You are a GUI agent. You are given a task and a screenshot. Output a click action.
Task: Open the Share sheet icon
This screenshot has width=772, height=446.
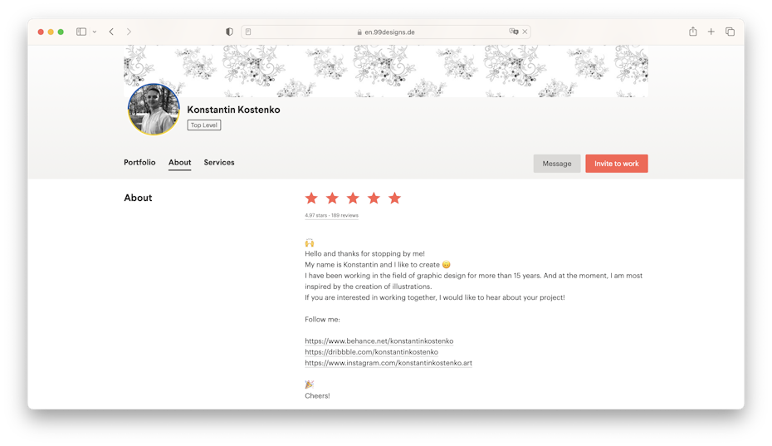coord(693,31)
